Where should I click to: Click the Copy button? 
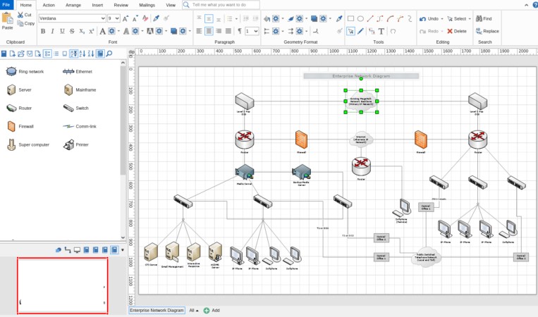tap(26, 23)
